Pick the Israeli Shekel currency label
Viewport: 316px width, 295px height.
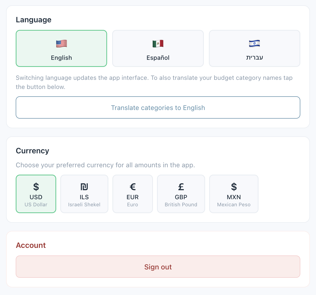(84, 205)
